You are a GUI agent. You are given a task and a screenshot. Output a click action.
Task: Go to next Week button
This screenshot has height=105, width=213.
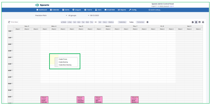point(111,22)
